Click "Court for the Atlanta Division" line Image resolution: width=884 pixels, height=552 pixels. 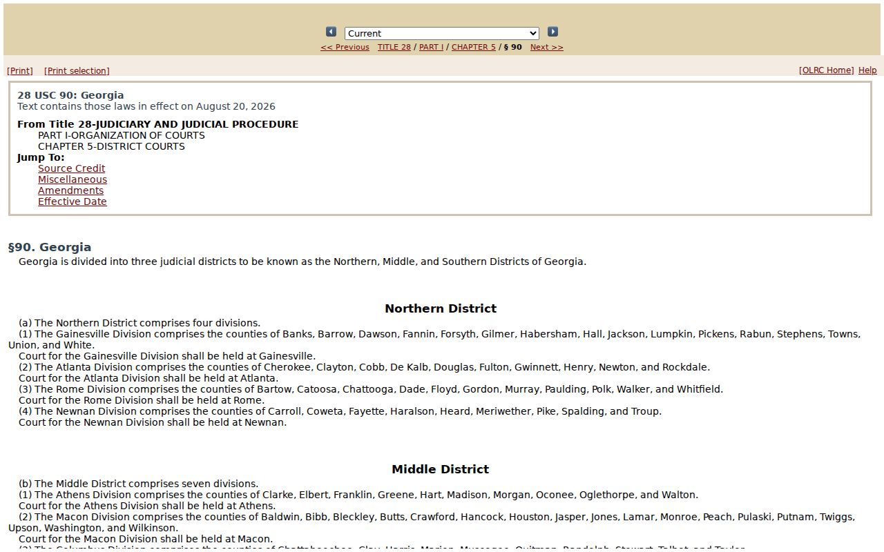point(148,378)
